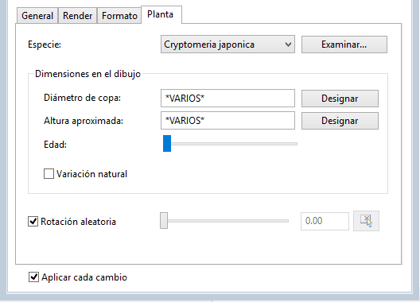Toggle the Aplicar cada cambio checkbox

coord(33,277)
